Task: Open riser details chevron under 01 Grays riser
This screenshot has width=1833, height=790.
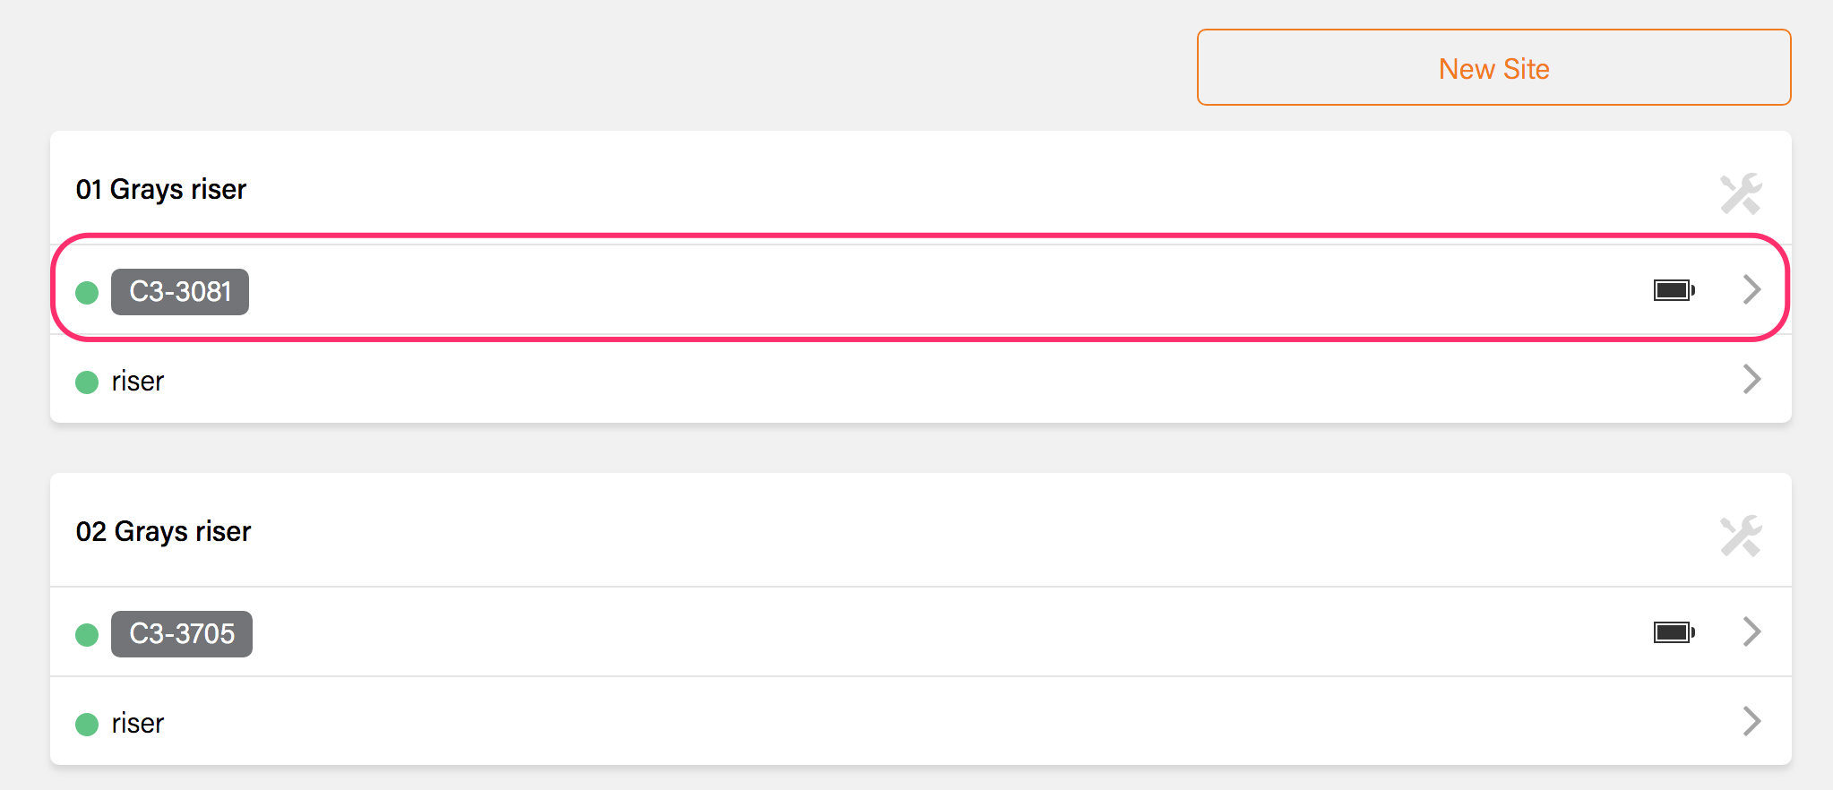Action: tap(1751, 379)
